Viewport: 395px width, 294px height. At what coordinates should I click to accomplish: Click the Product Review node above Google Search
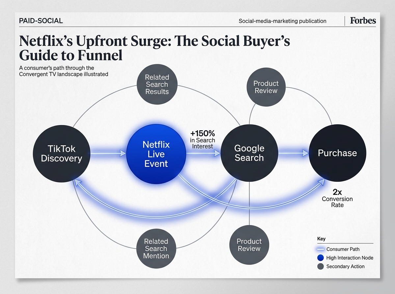click(x=266, y=87)
